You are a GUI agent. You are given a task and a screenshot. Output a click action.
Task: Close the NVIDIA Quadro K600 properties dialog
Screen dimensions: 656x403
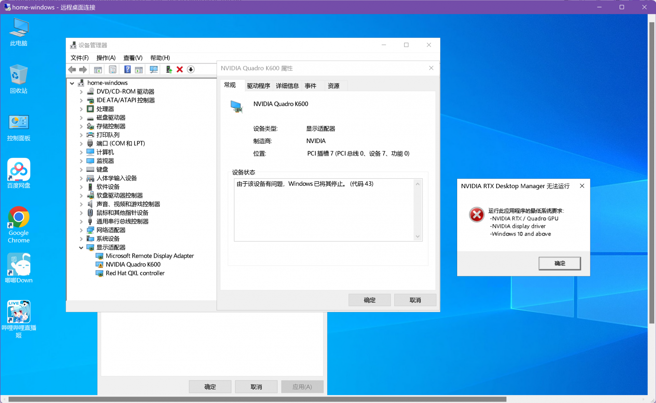[431, 68]
